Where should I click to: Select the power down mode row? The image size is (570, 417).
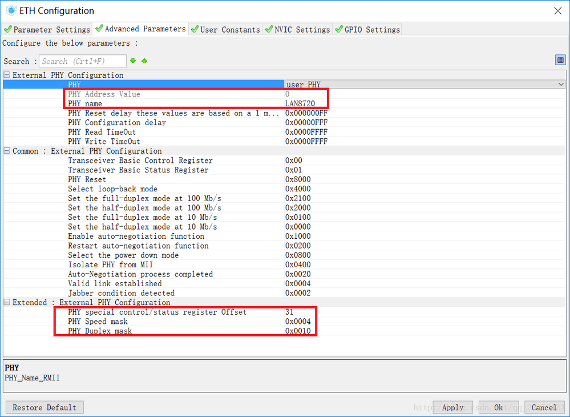point(285,255)
